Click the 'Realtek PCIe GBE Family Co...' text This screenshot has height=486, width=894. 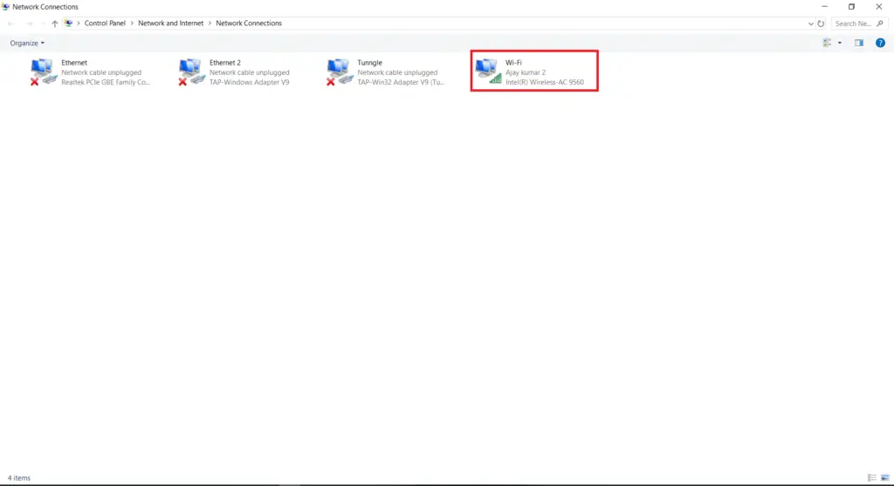106,82
